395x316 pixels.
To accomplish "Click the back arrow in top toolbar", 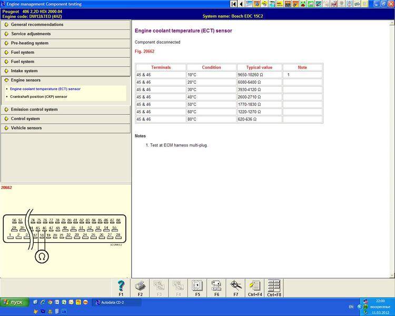I will click(241, 4).
